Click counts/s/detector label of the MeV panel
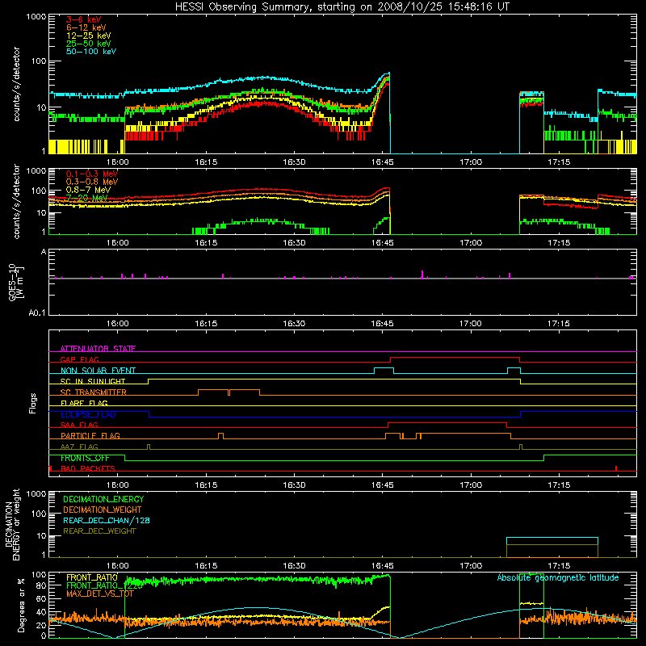The image size is (646, 646). pyautogui.click(x=16, y=201)
